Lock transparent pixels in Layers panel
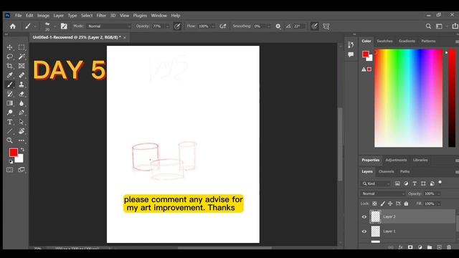 [374, 204]
